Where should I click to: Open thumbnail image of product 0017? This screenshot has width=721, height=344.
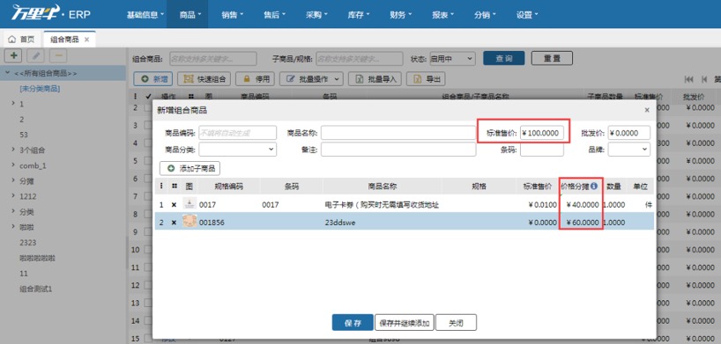pyautogui.click(x=190, y=203)
